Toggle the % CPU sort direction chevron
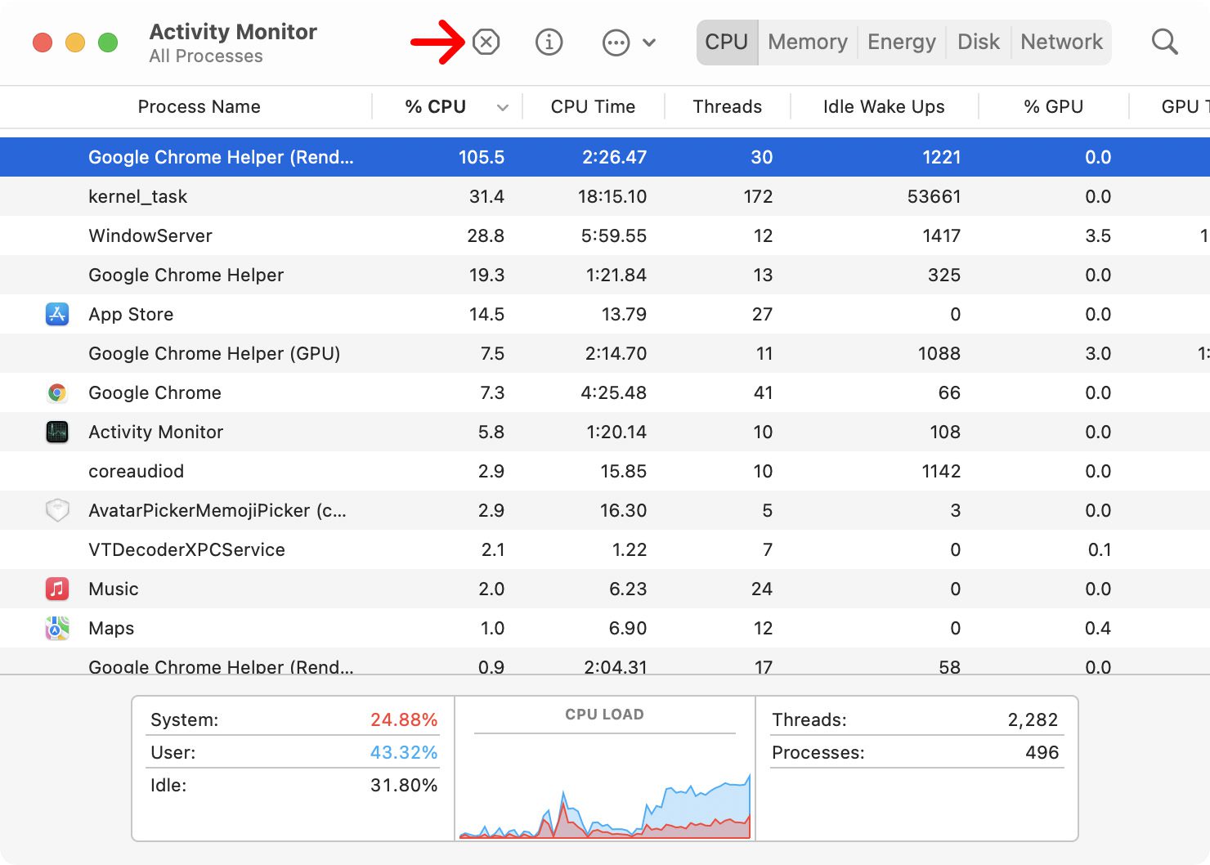Viewport: 1210px width, 865px height. [x=503, y=107]
